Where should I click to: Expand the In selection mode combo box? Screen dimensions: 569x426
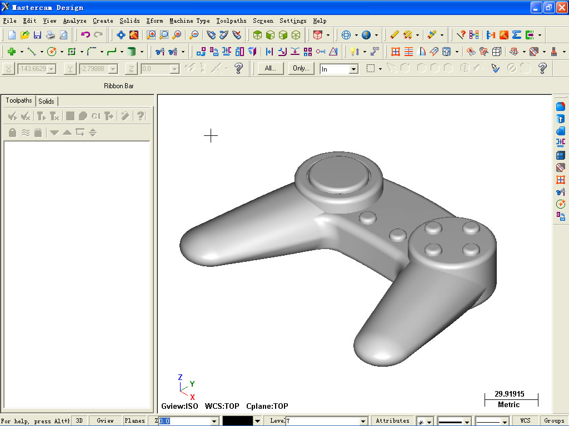click(353, 69)
